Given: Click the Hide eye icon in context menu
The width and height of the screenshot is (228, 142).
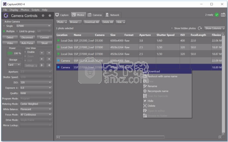Looking at the screenshot, I should [x=145, y=101].
